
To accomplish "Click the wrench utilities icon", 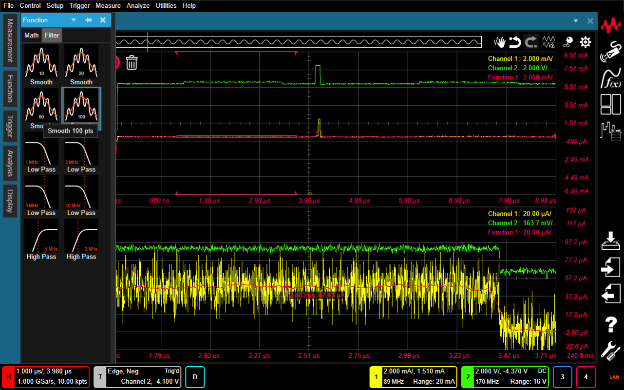I will tap(611, 350).
